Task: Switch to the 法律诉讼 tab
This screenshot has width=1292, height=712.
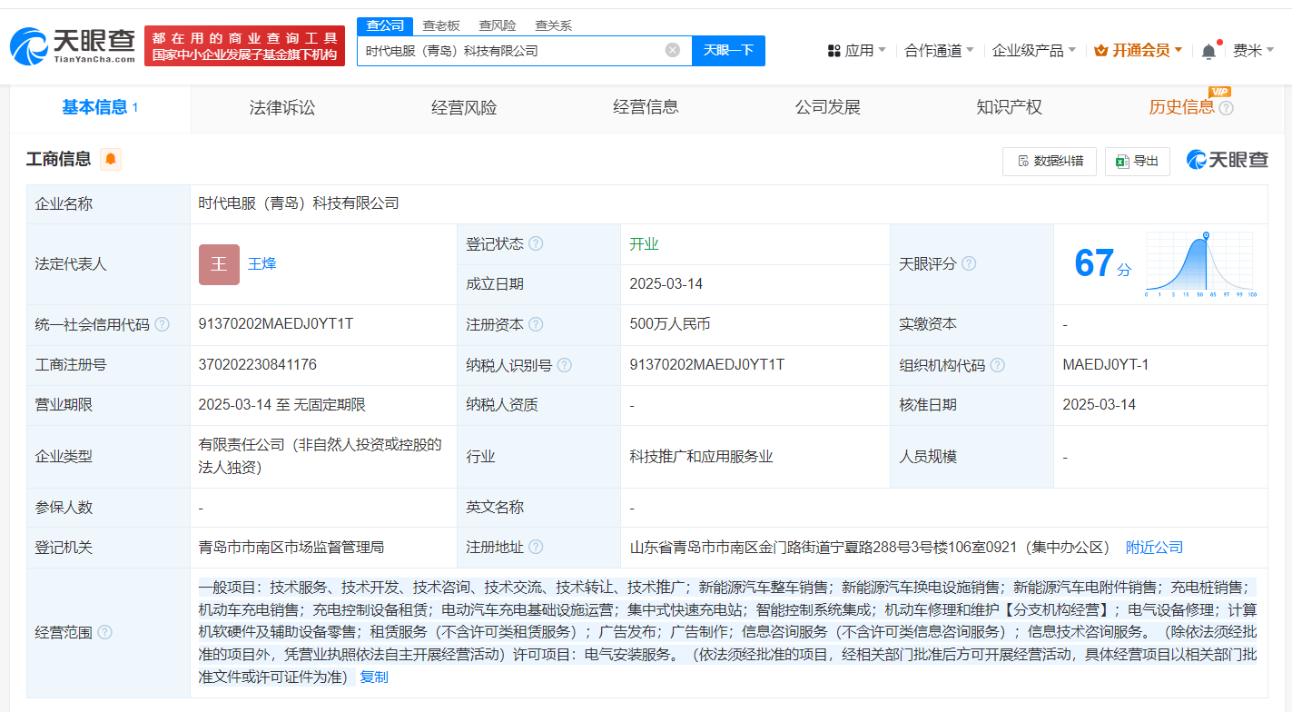Action: [282, 108]
